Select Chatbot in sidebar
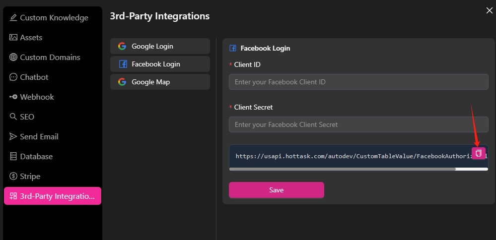This screenshot has height=240, width=496. (53, 77)
